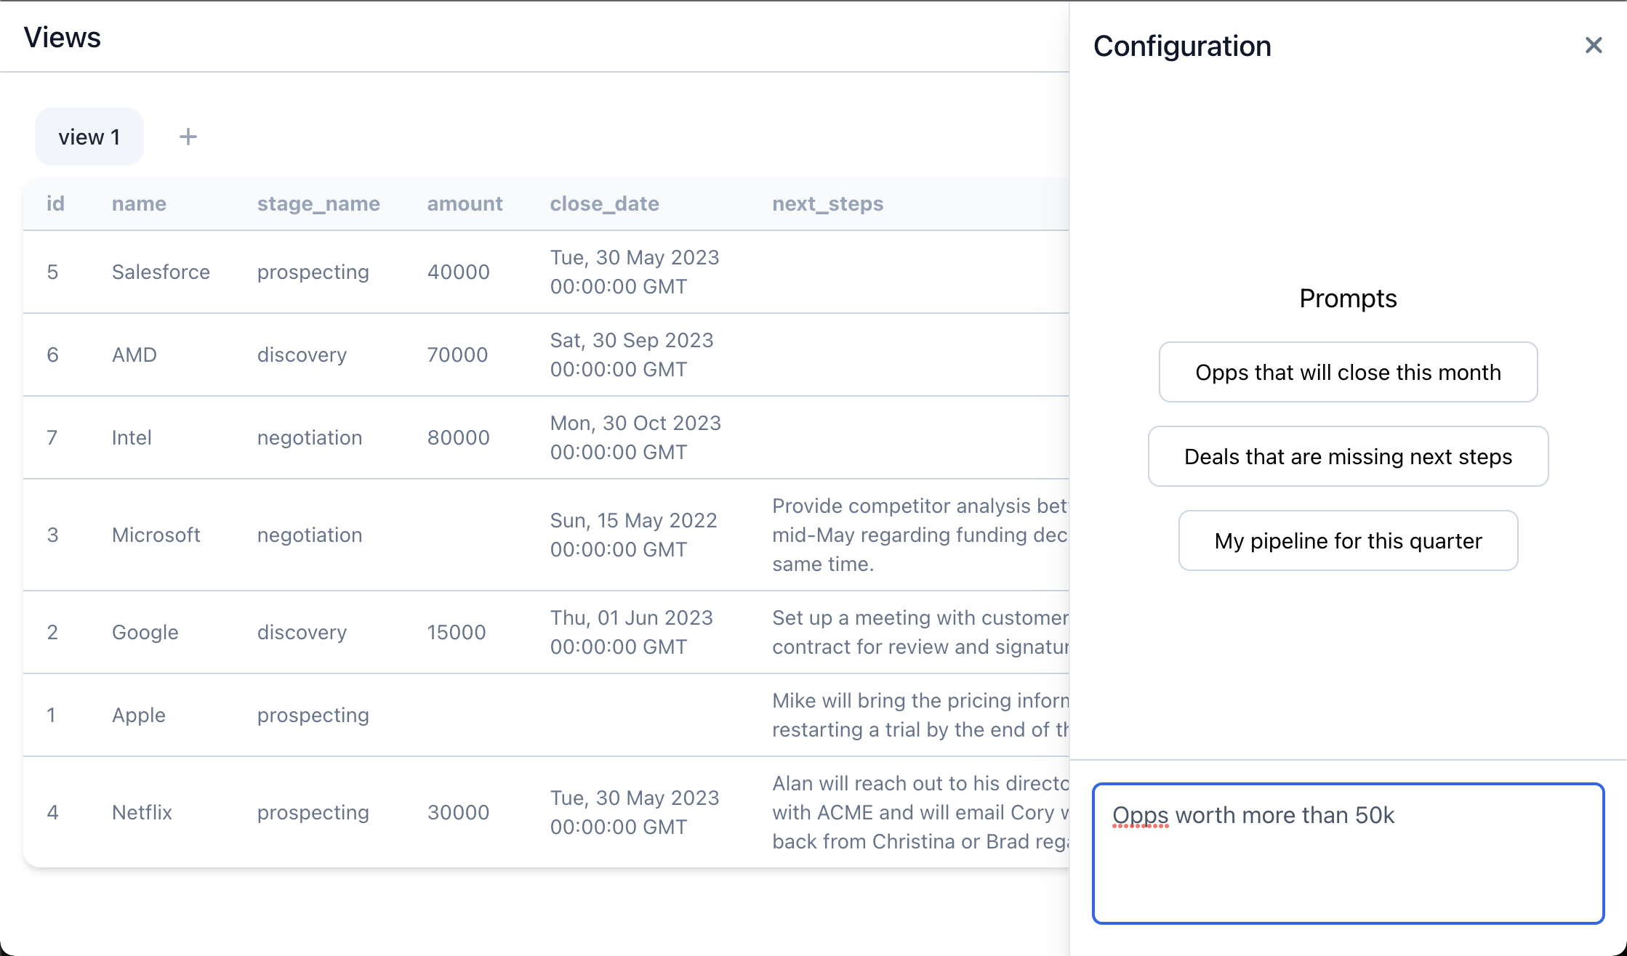Click the Netflix row name

coord(142,812)
